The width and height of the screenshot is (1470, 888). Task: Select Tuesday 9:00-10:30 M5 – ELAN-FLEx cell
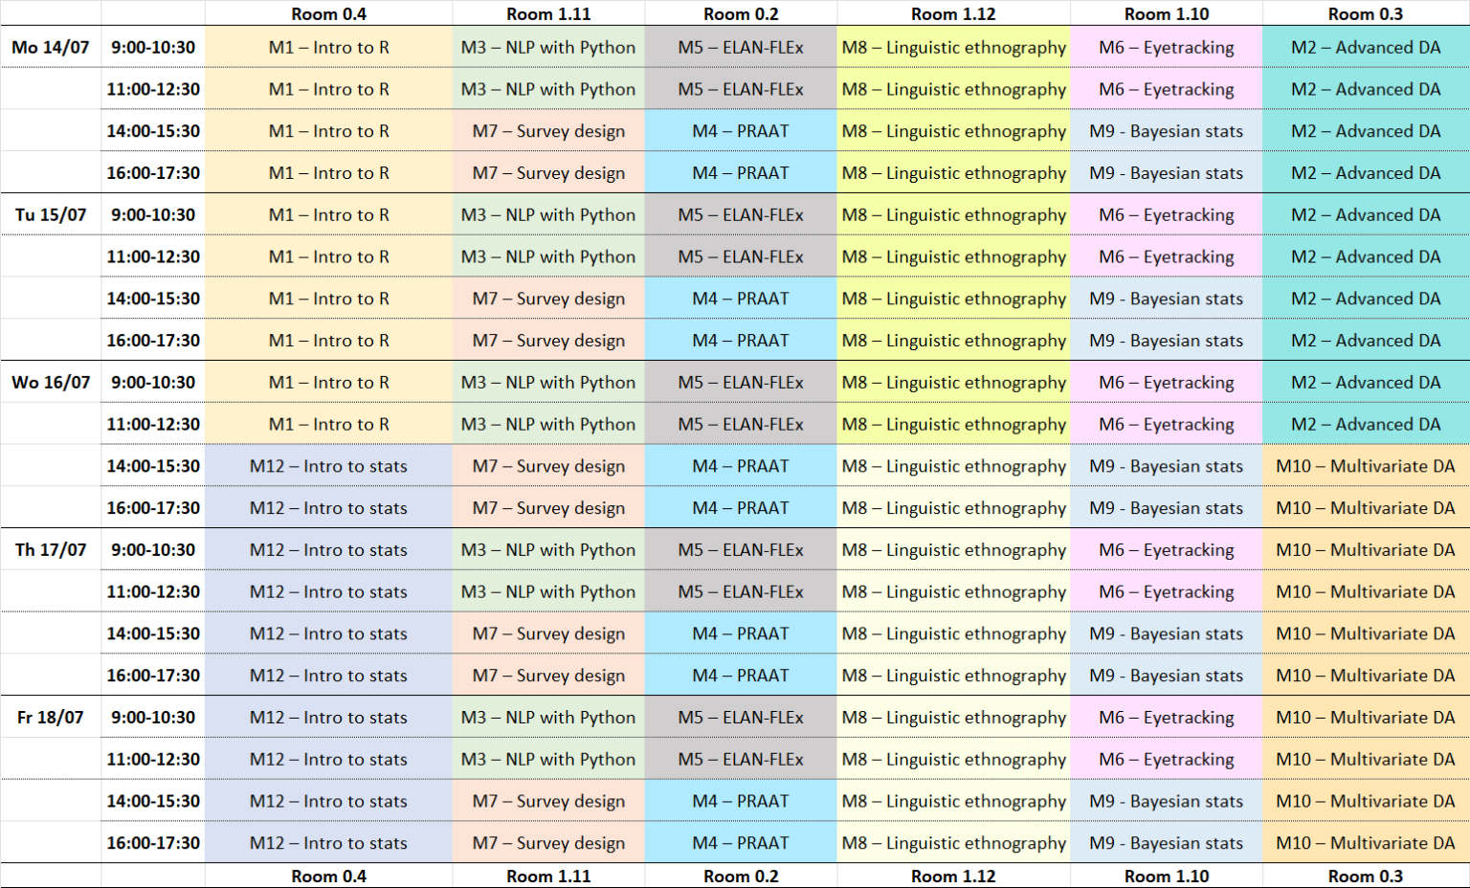(x=740, y=214)
